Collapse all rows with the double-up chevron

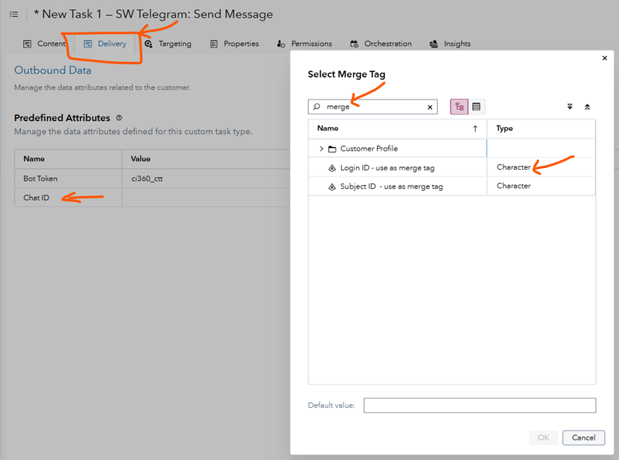click(x=588, y=106)
